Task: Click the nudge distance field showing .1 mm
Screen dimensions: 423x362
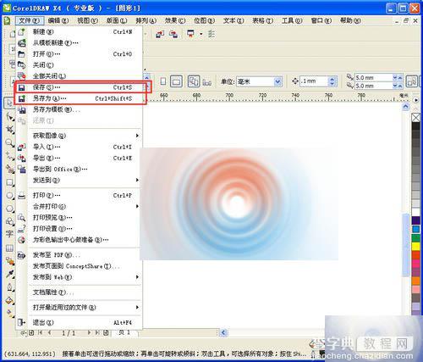Action: (x=314, y=81)
